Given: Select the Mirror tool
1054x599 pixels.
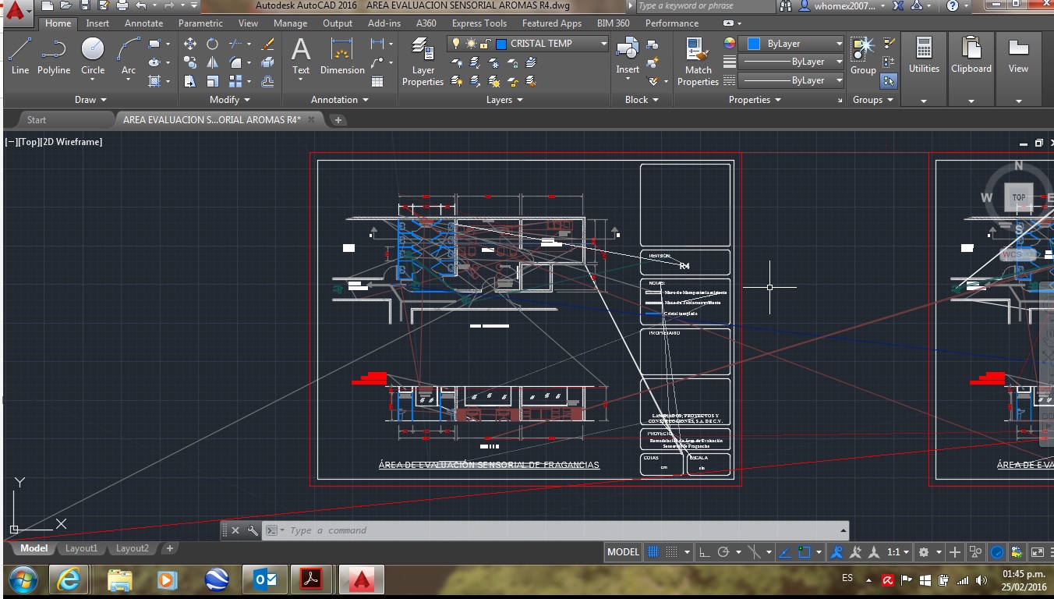Looking at the screenshot, I should click(212, 62).
